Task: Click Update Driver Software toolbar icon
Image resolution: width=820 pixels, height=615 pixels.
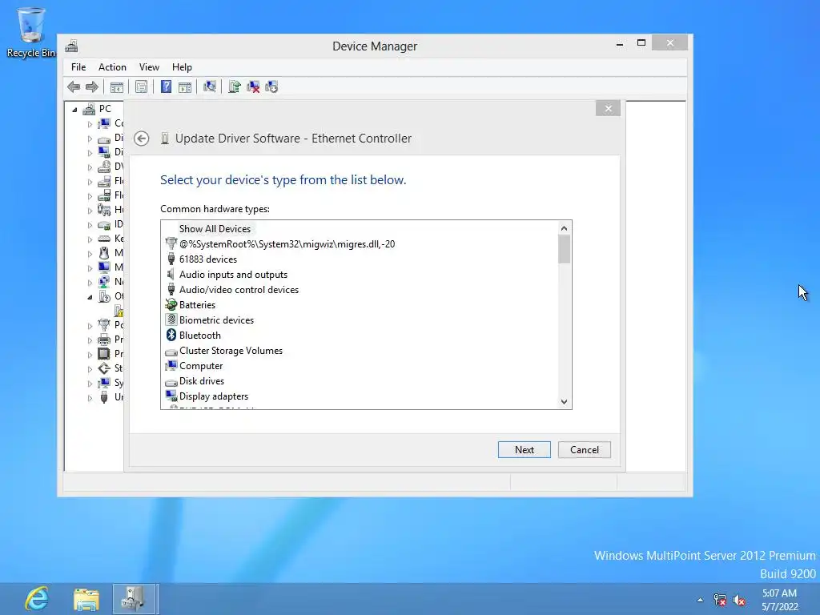Action: pyautogui.click(x=235, y=86)
